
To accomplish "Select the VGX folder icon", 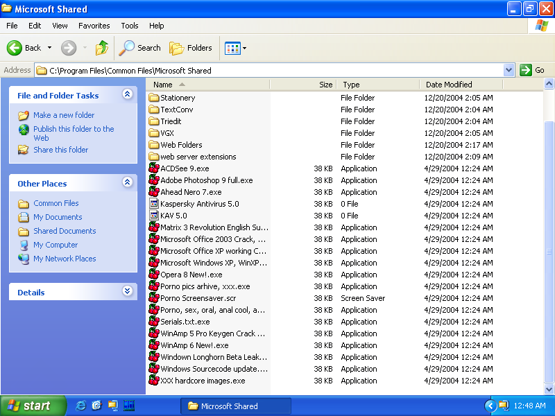I will tap(153, 133).
